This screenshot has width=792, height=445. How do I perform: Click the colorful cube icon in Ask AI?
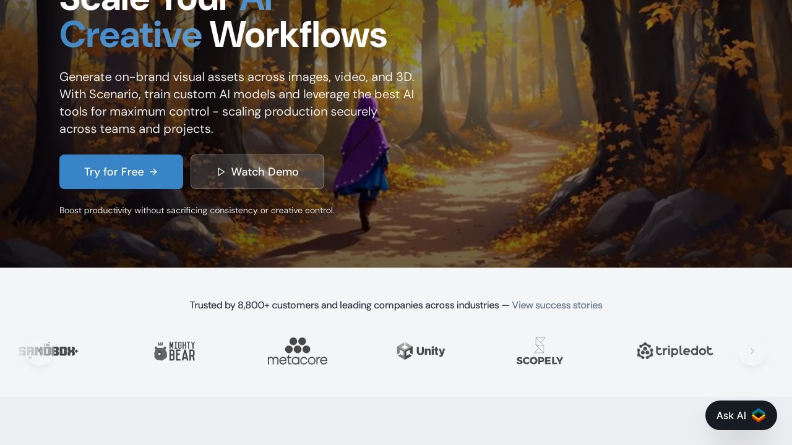pyautogui.click(x=759, y=415)
